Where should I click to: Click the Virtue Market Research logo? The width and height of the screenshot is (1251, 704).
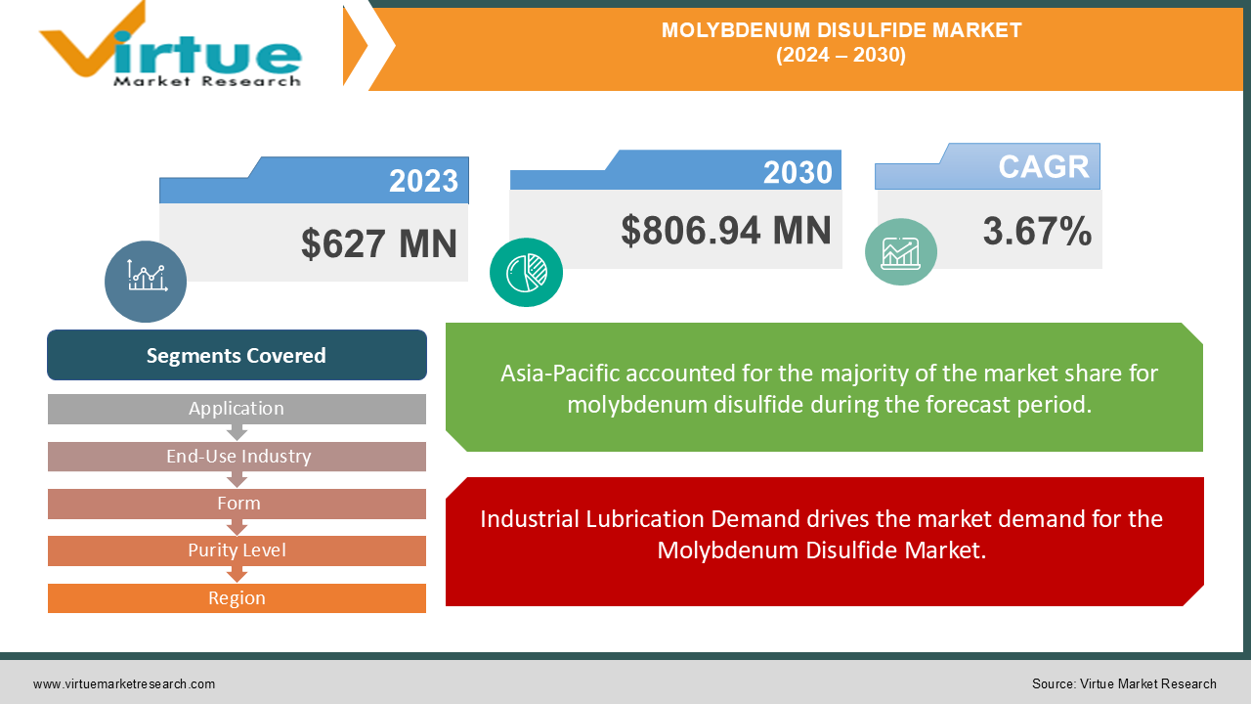click(171, 45)
